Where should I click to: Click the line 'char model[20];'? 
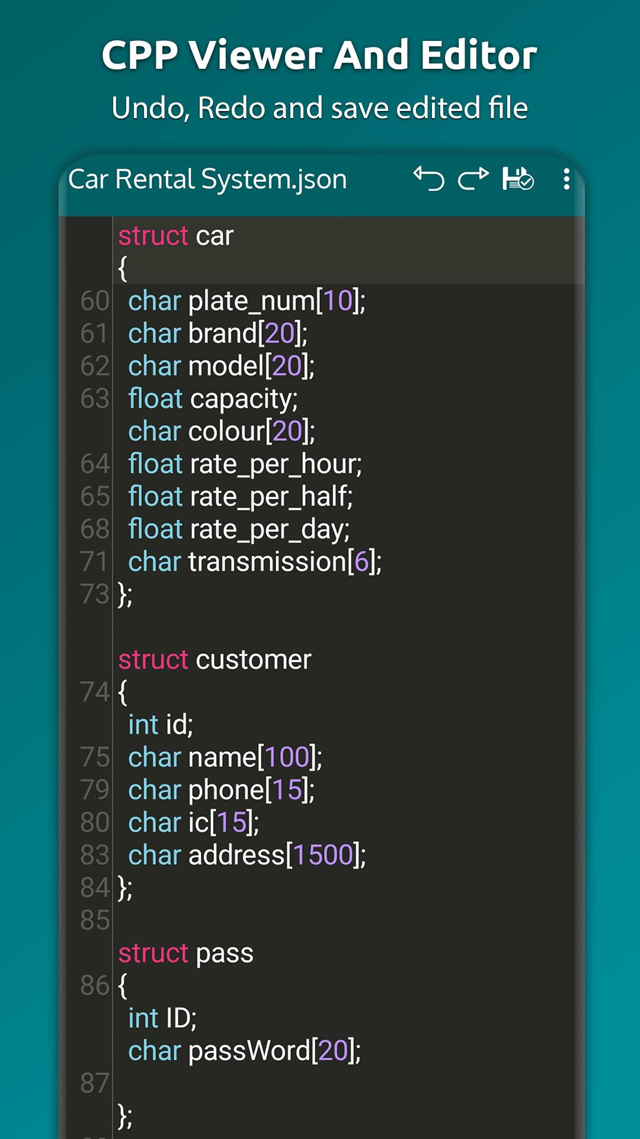click(x=221, y=366)
